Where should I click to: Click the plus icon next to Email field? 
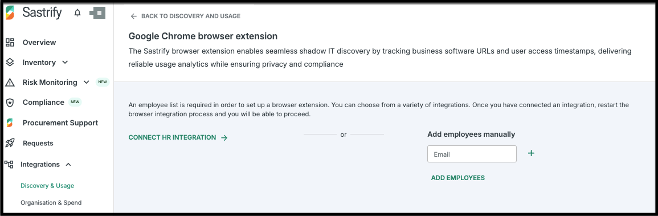pyautogui.click(x=532, y=153)
